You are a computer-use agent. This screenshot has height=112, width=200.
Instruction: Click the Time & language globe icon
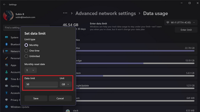coord(7,79)
